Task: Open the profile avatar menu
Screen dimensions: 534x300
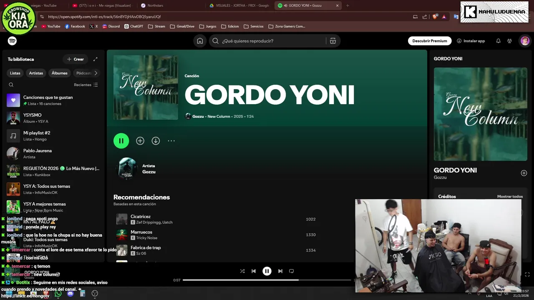Action: (525, 41)
